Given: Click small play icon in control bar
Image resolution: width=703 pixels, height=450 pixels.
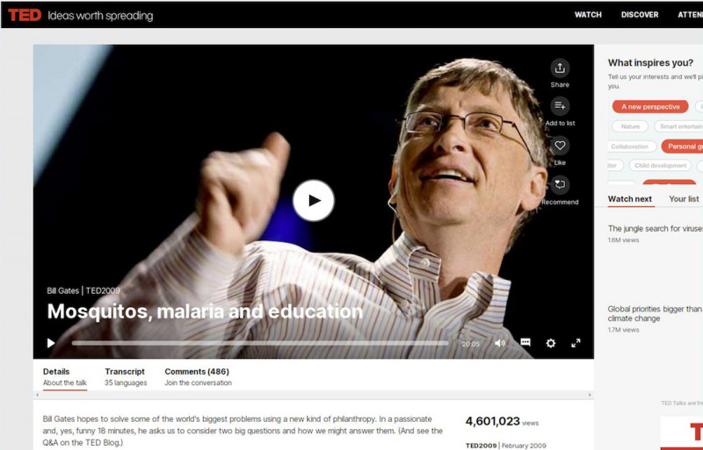Looking at the screenshot, I should pos(51,343).
